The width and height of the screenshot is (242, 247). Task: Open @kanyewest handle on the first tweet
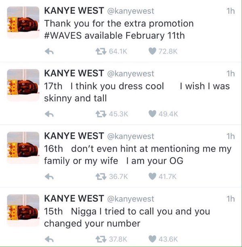(x=130, y=11)
